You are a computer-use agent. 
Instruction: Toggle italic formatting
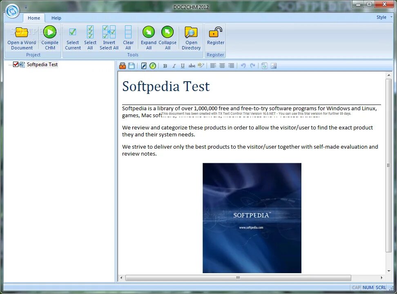pyautogui.click(x=174, y=66)
